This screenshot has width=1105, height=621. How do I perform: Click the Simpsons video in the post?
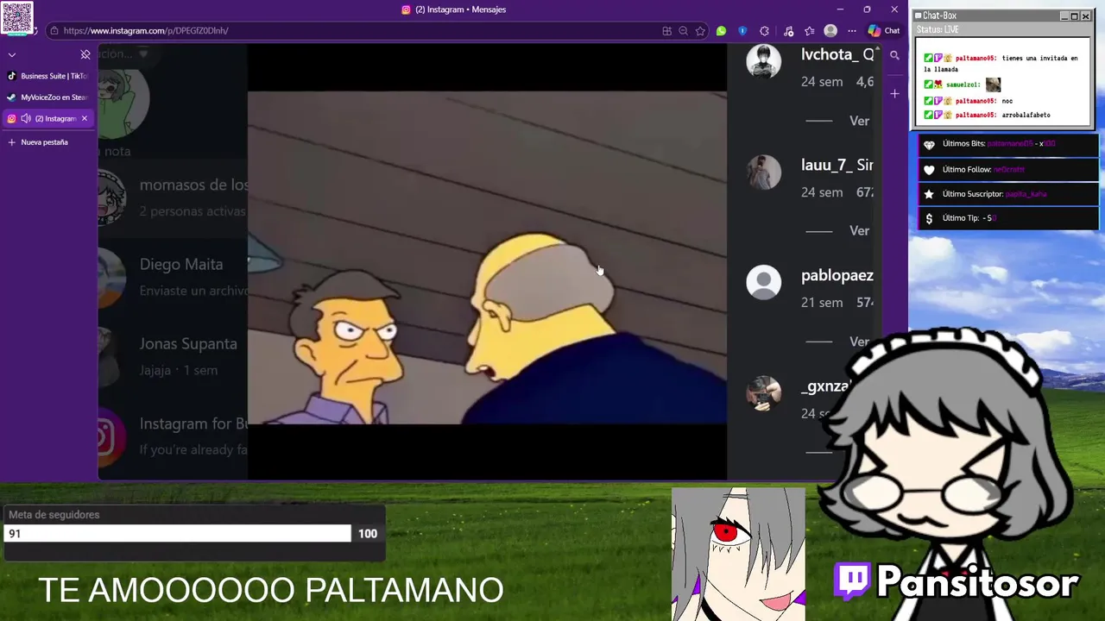tap(487, 258)
